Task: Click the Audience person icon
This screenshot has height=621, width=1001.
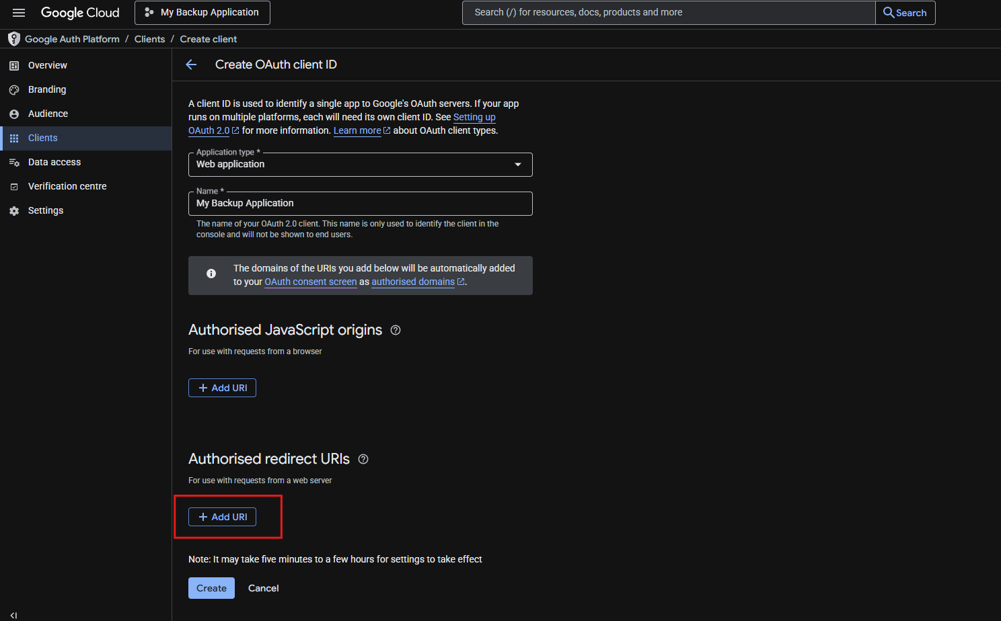Action: coord(14,114)
